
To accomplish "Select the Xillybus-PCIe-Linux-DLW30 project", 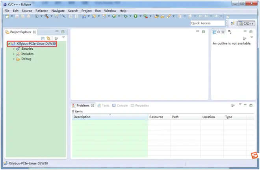I will click(36, 44).
